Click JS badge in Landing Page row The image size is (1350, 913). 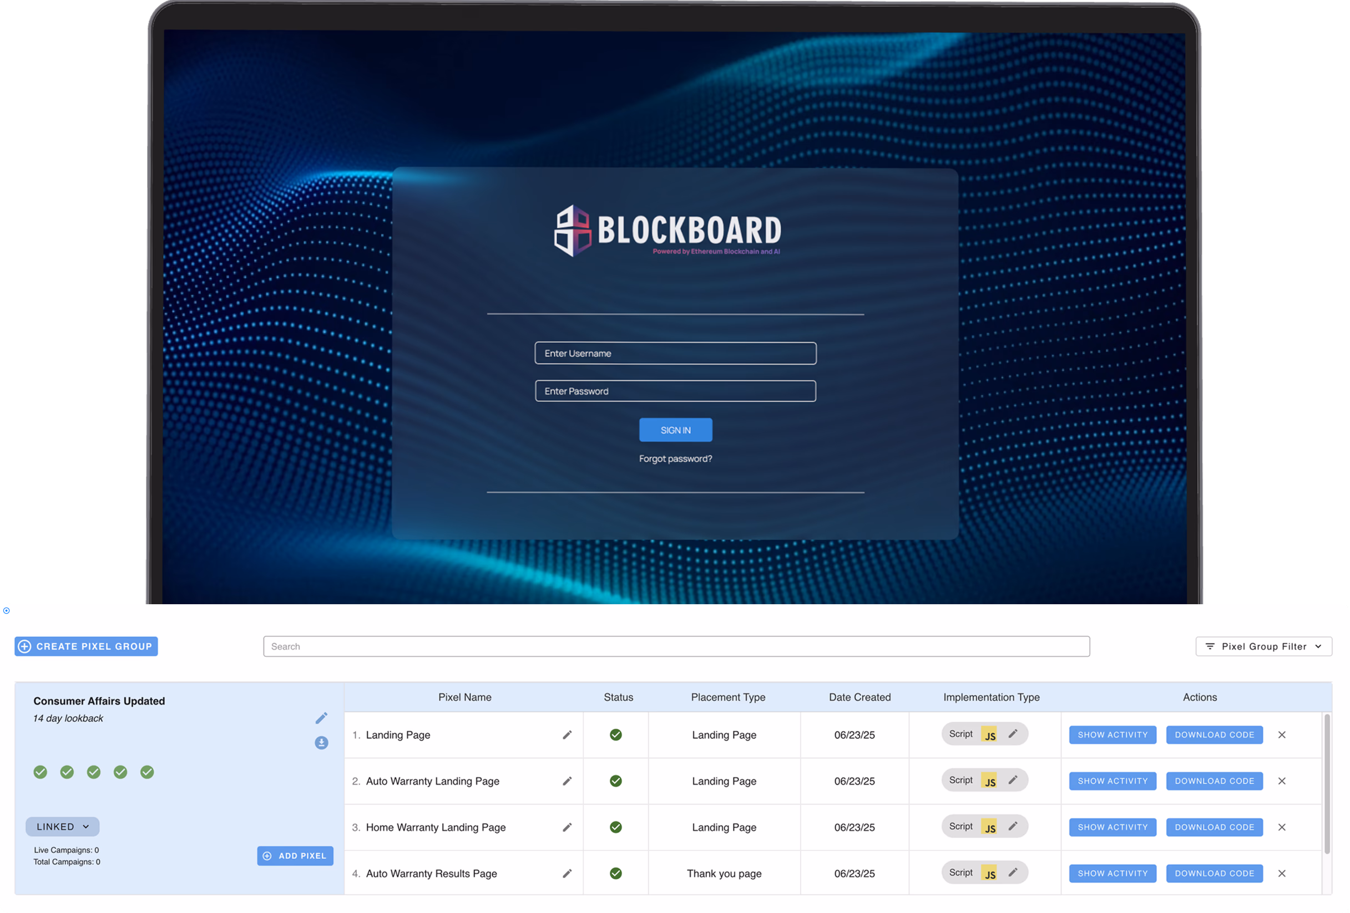coord(989,735)
